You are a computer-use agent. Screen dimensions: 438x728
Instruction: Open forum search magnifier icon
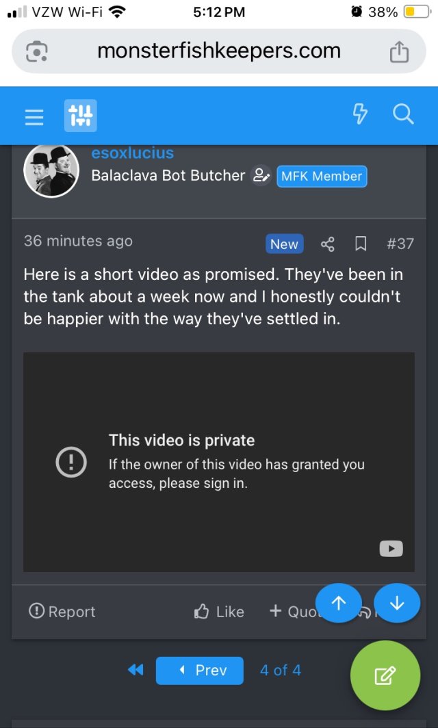[404, 115]
